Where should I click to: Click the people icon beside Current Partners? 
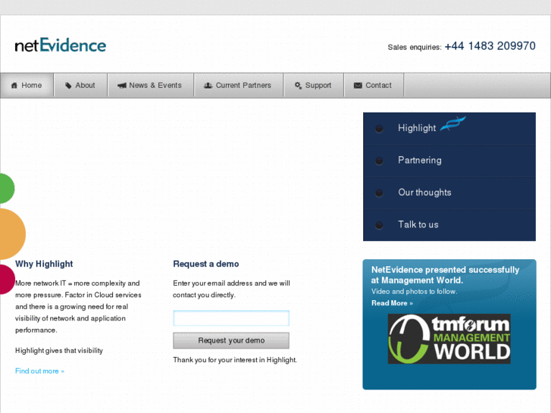tap(208, 86)
